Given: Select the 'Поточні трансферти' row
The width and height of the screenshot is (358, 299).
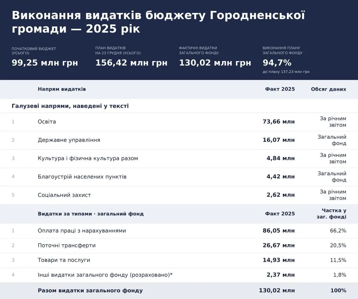Looking at the screenshot, I should (x=179, y=246).
